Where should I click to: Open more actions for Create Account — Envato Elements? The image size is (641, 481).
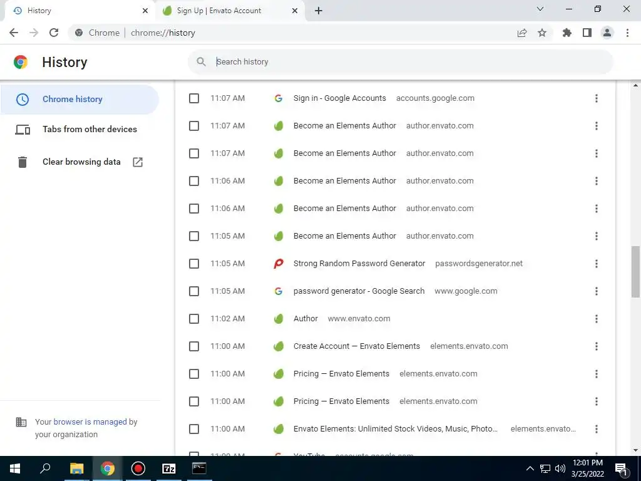597,346
